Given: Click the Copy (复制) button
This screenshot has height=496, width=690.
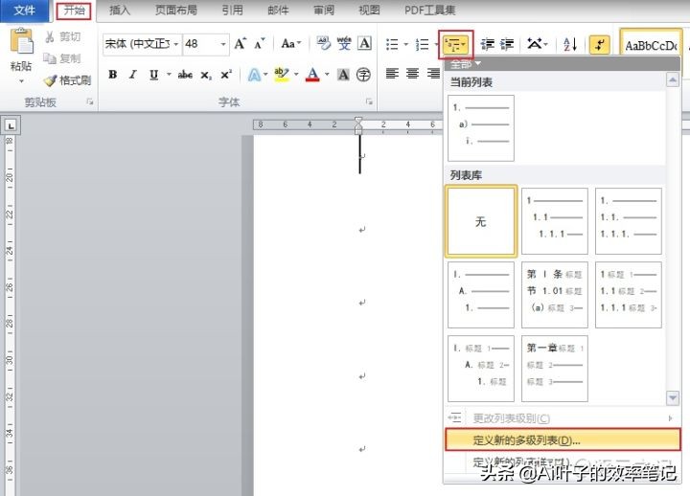Looking at the screenshot, I should point(62,58).
